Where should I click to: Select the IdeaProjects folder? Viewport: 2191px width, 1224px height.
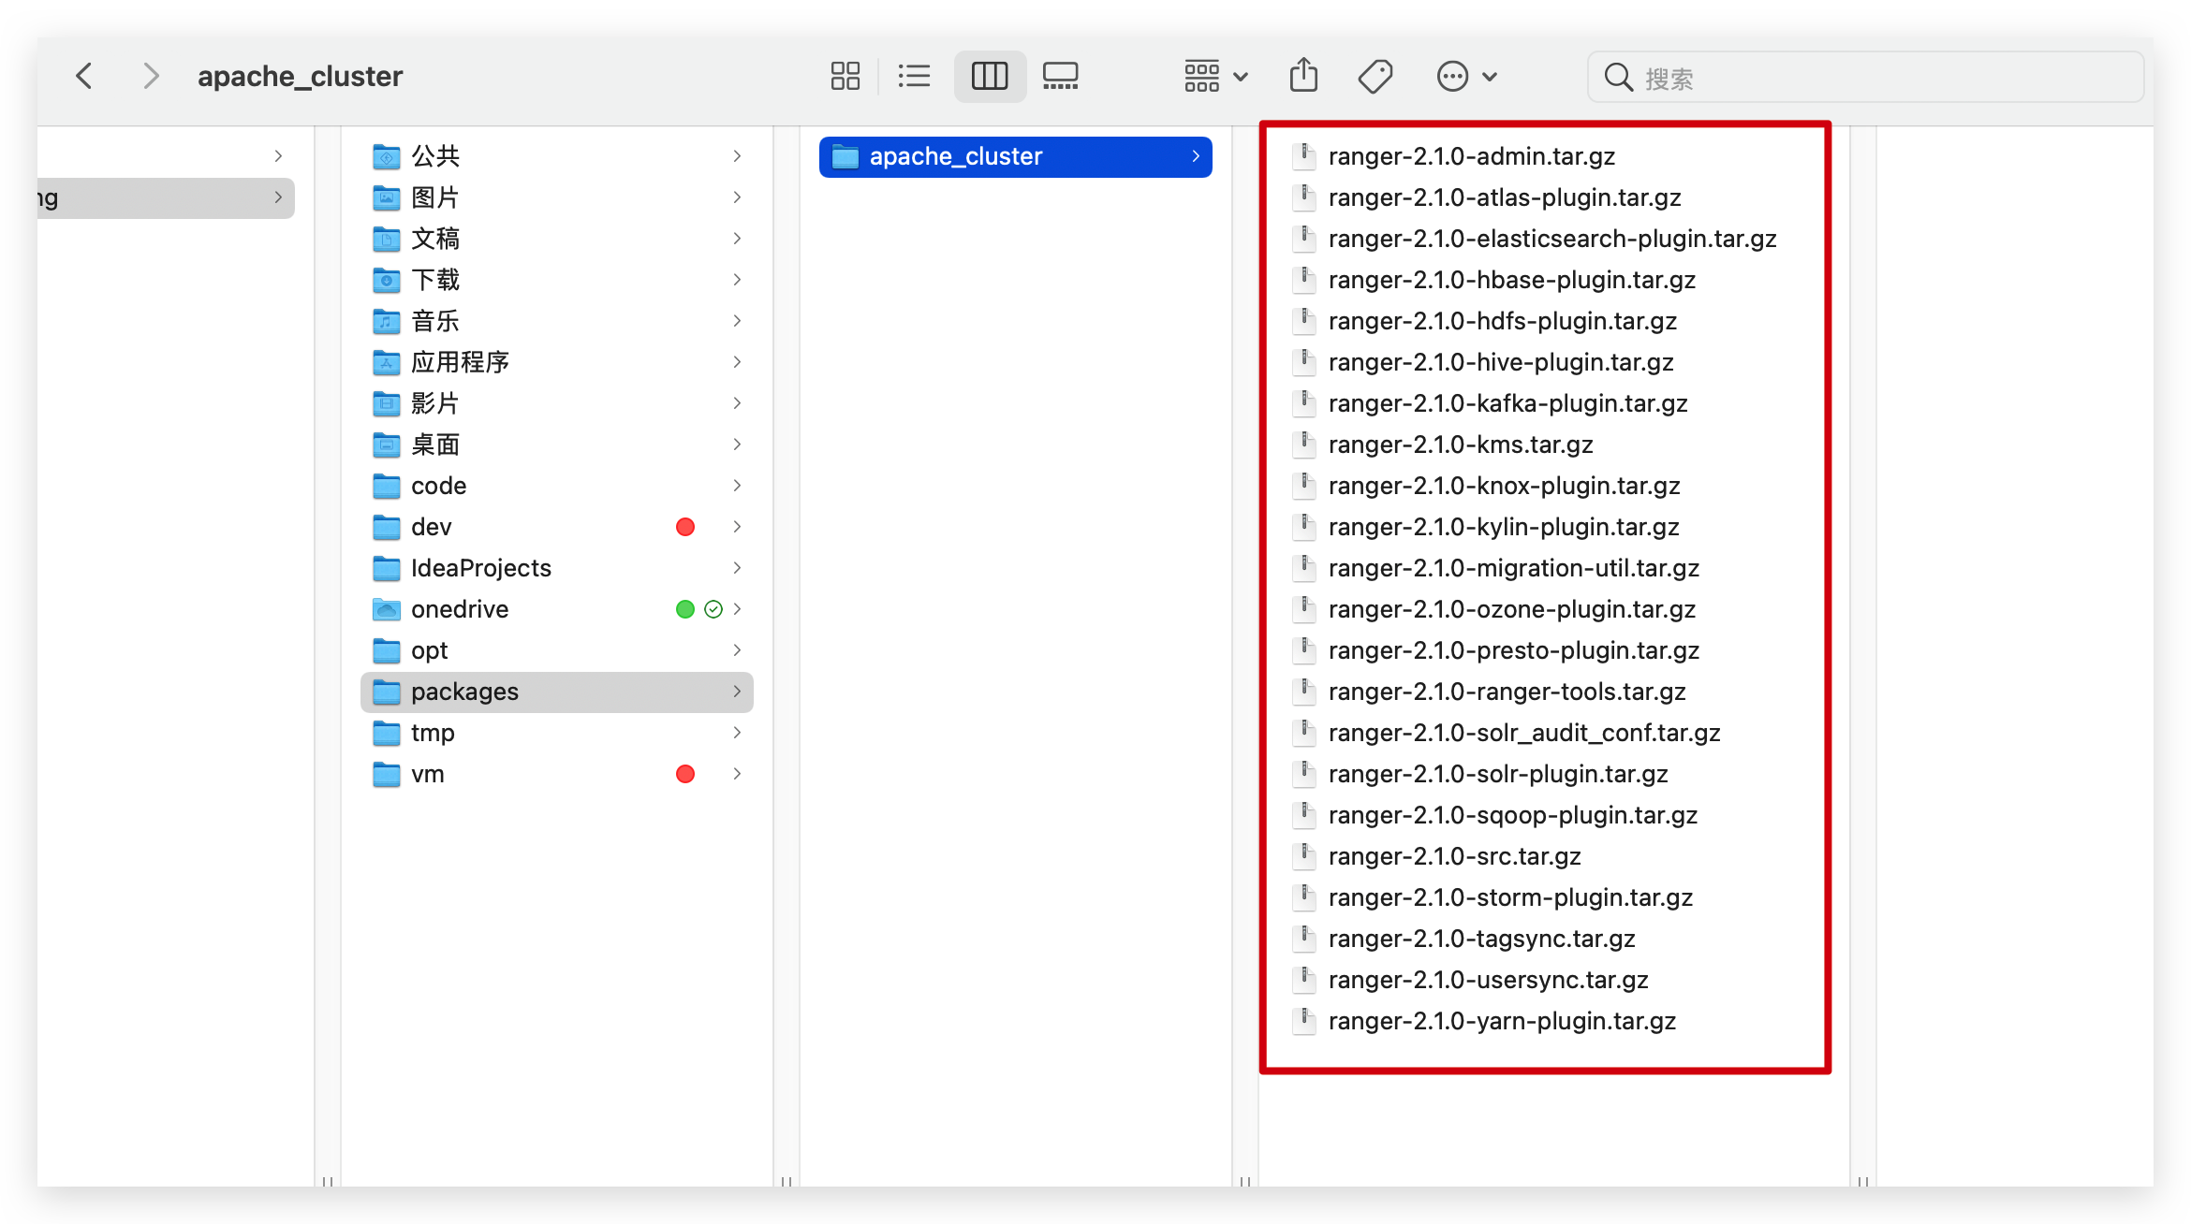pos(480,568)
